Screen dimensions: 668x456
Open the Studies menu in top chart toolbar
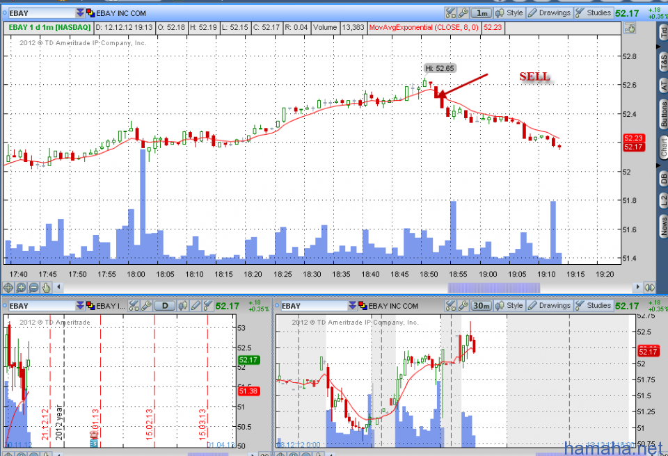[x=594, y=13]
